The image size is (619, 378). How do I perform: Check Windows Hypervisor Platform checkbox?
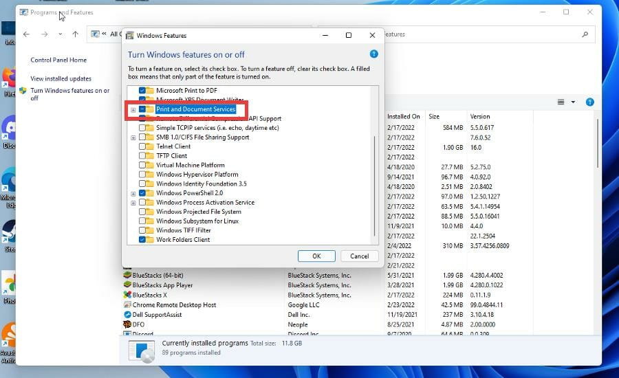pos(142,175)
